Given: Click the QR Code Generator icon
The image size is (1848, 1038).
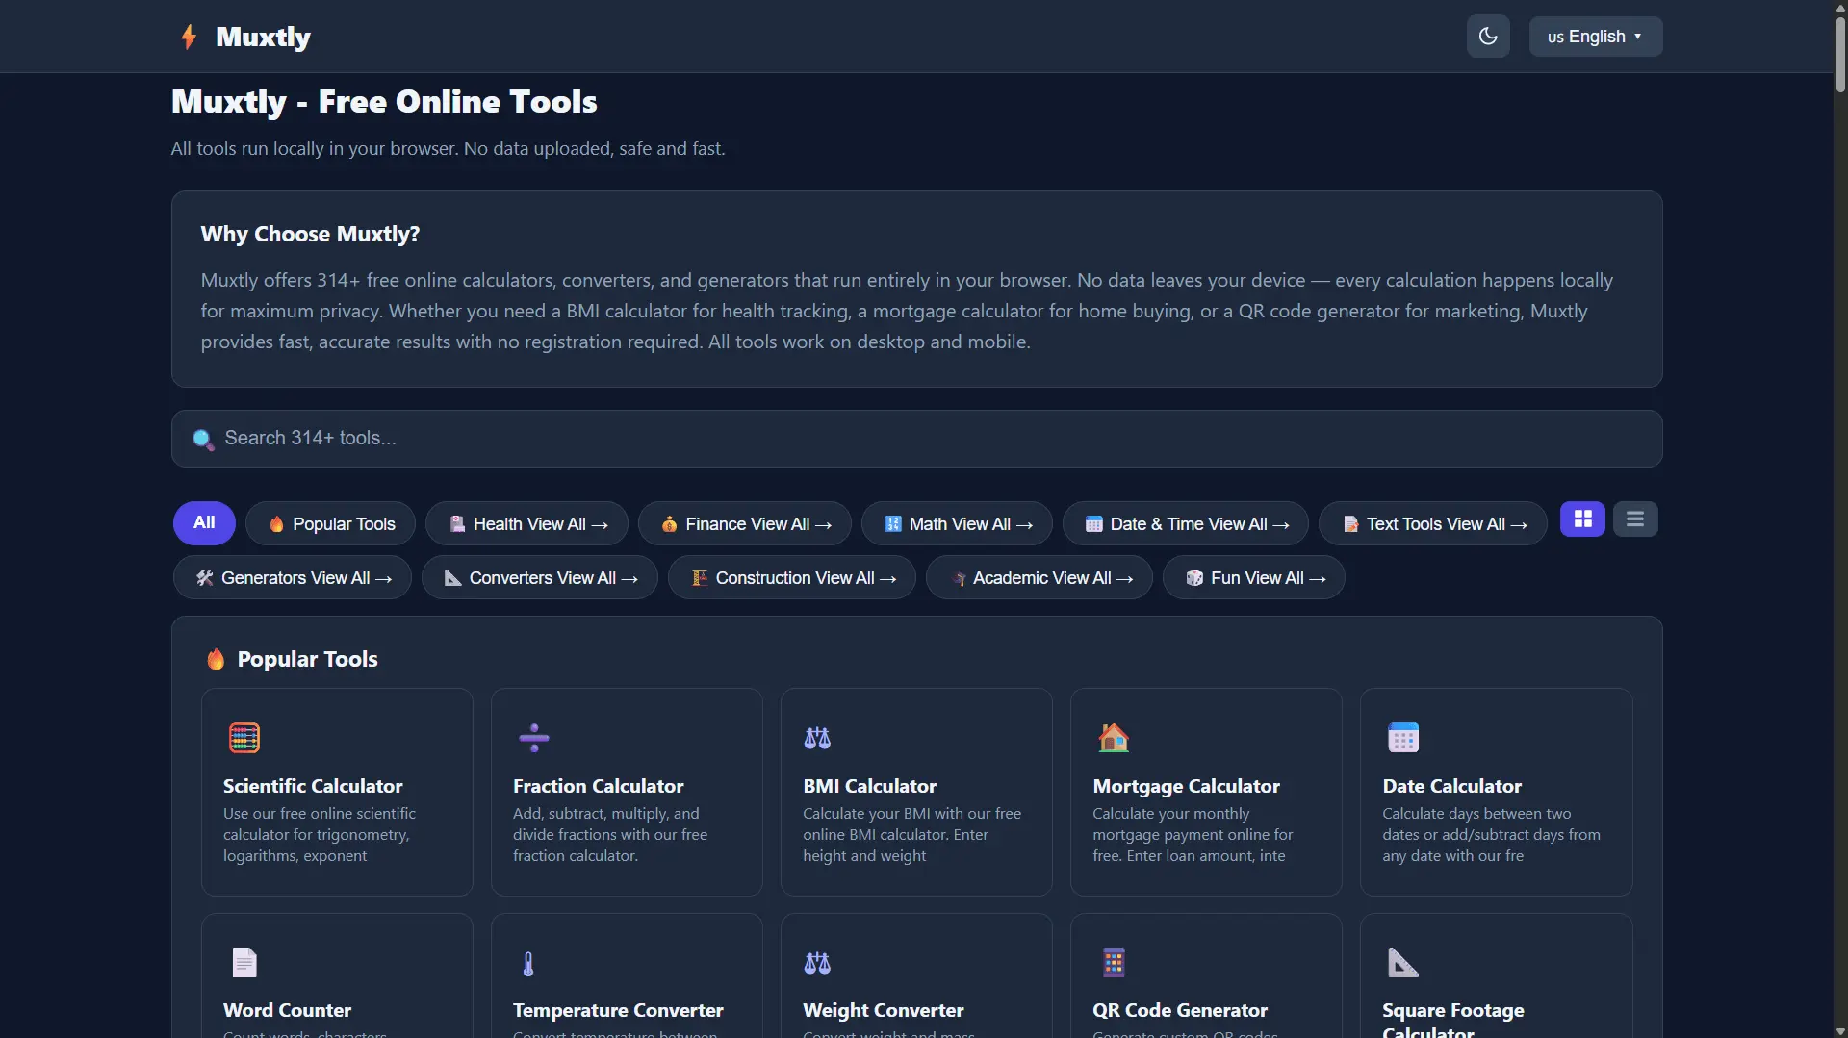Looking at the screenshot, I should pyautogui.click(x=1114, y=963).
